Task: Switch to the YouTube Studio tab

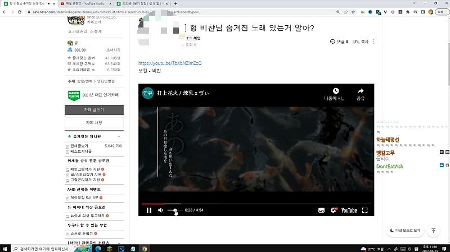Action: click(85, 4)
